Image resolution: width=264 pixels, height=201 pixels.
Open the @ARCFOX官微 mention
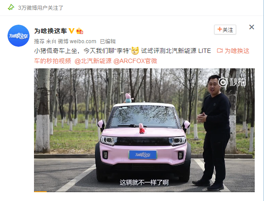click(135, 61)
